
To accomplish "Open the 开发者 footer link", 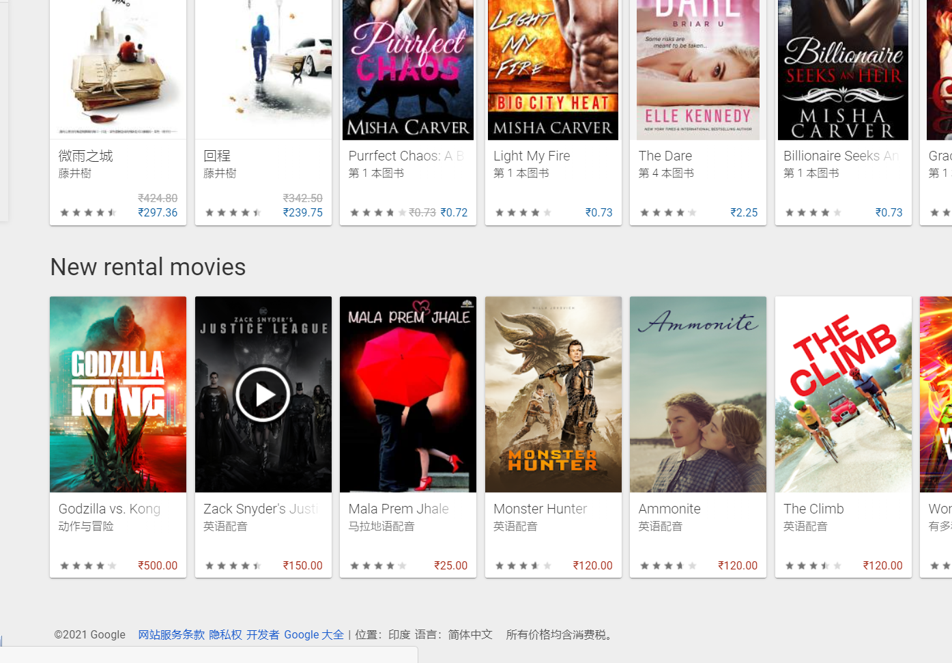I will pos(263,634).
